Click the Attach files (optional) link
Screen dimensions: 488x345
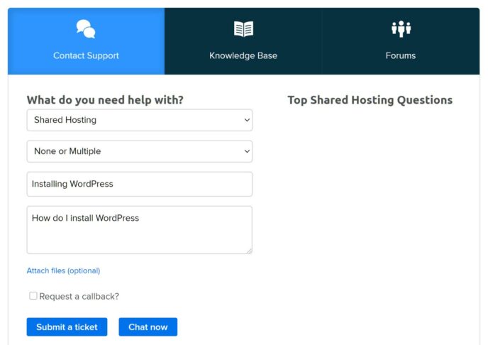point(64,270)
